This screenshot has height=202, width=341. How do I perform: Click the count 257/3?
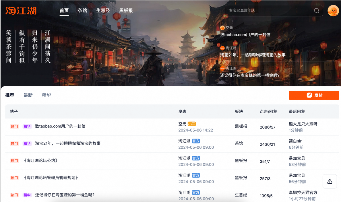(x=265, y=179)
